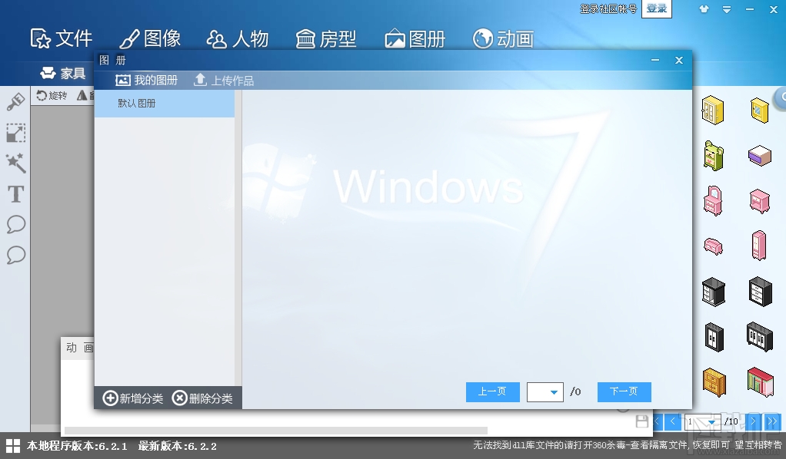Click the 登录 login button

(x=657, y=9)
